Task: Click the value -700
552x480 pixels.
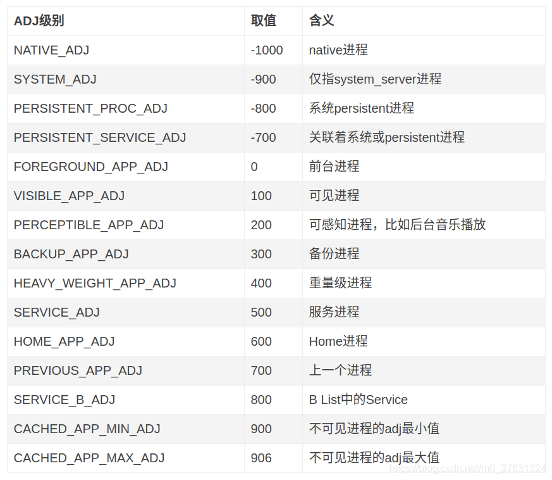Action: click(x=263, y=137)
